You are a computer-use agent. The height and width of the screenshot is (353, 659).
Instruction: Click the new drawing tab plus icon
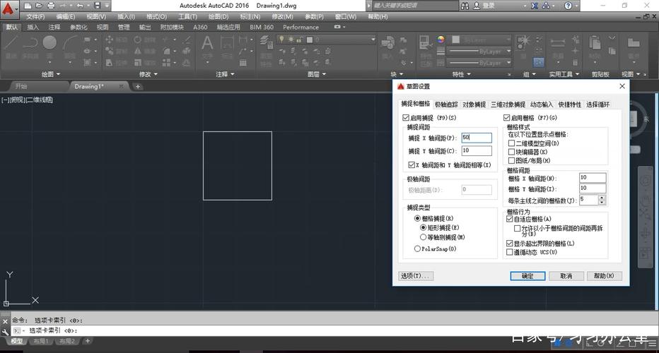coord(138,87)
